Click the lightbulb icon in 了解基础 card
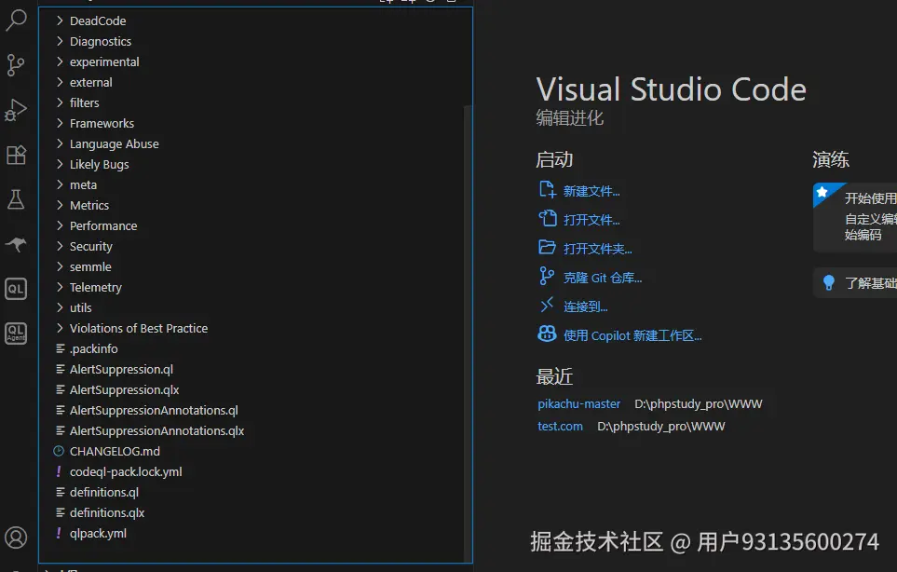This screenshot has width=897, height=572. (x=829, y=282)
